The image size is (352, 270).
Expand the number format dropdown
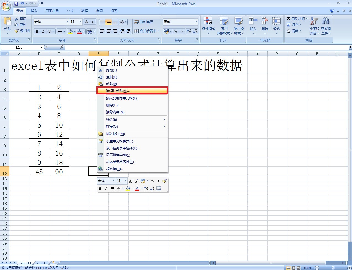pos(196,22)
